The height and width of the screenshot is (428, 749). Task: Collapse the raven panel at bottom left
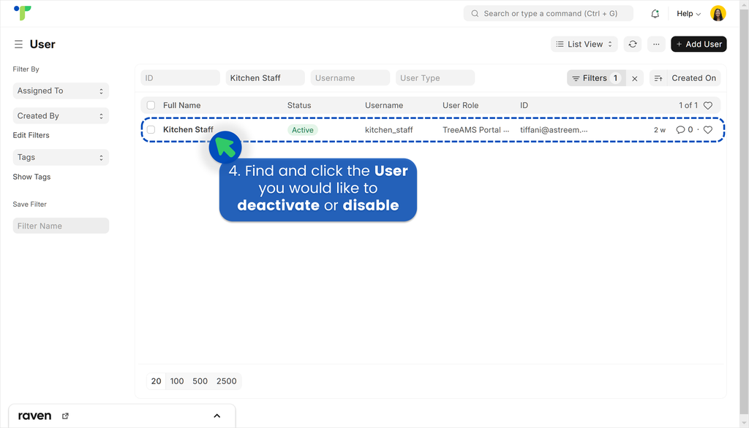pos(217,415)
